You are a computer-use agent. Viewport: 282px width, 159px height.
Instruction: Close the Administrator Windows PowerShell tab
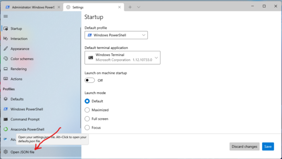[x=59, y=7]
